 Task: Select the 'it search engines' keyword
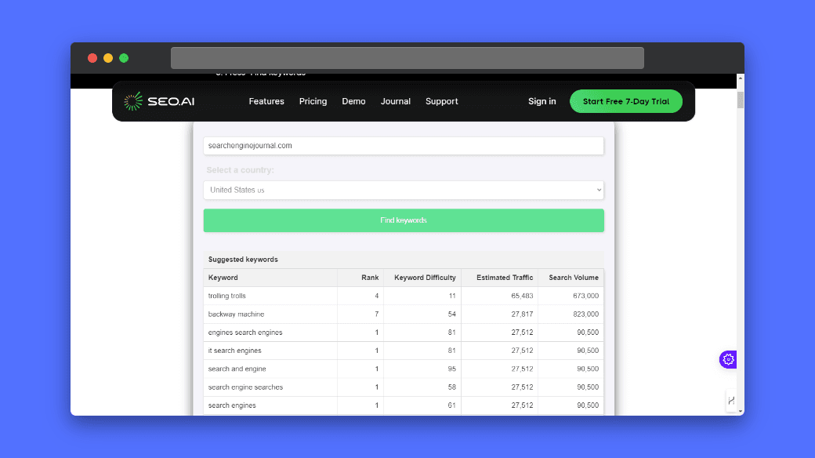tap(234, 351)
